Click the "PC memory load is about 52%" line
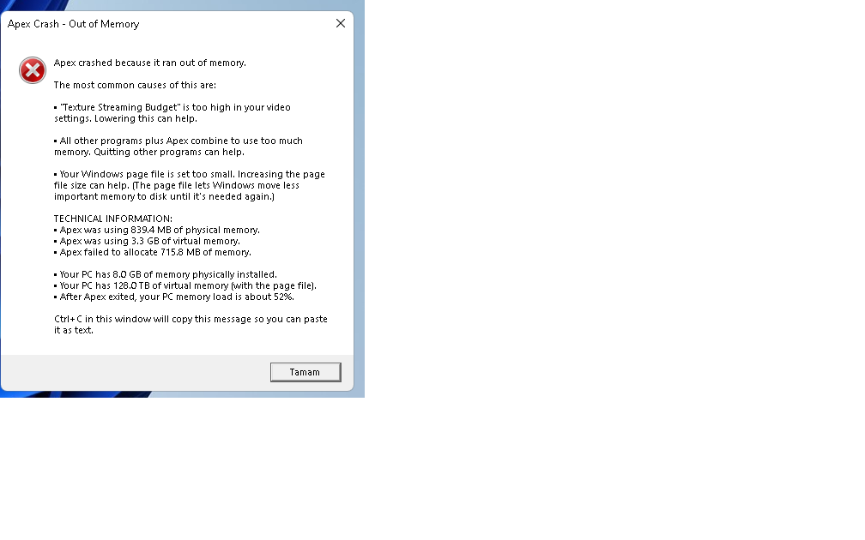865x540 pixels. tap(173, 297)
